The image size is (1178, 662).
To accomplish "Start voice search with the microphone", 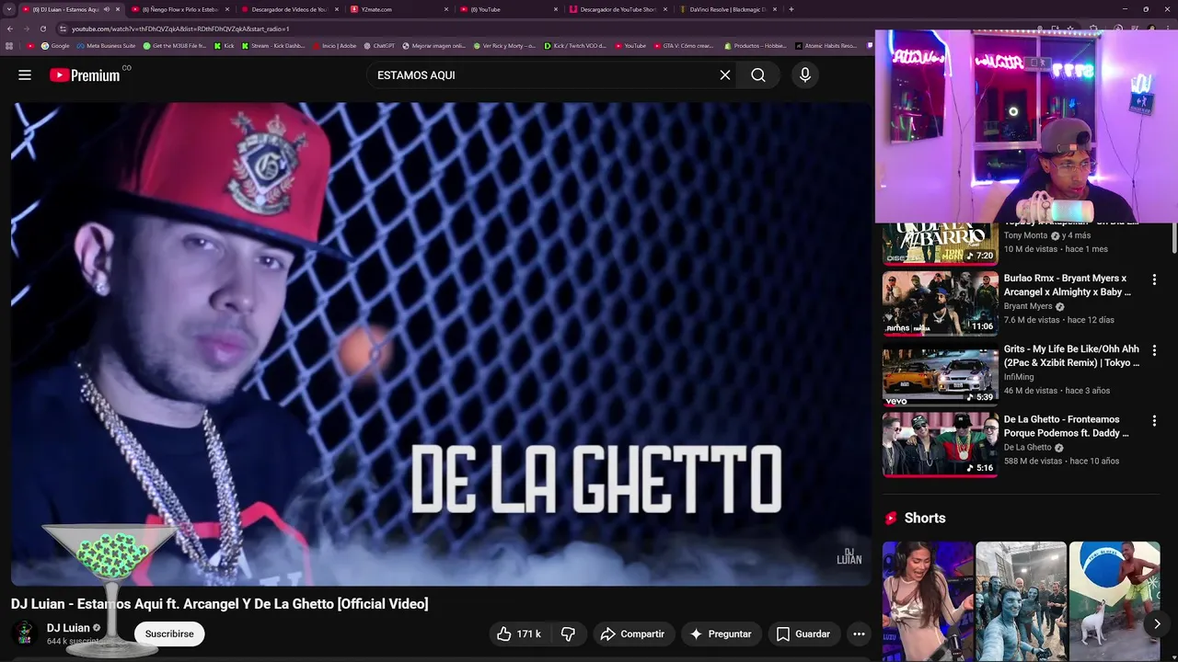I will 805,75.
